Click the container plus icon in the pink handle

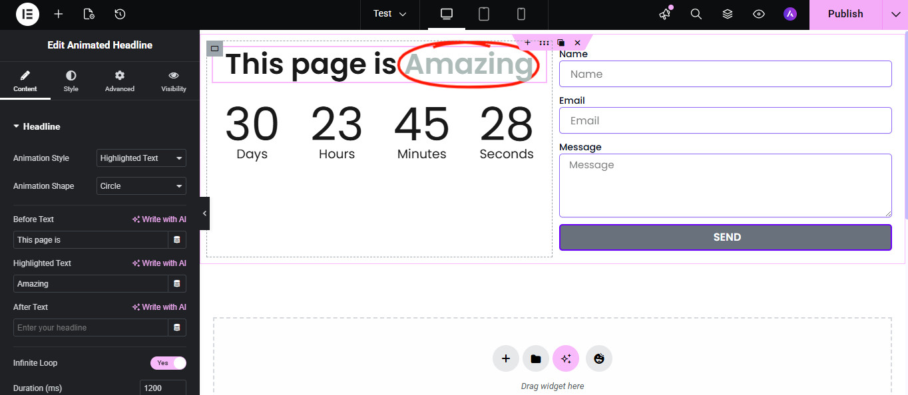click(527, 43)
